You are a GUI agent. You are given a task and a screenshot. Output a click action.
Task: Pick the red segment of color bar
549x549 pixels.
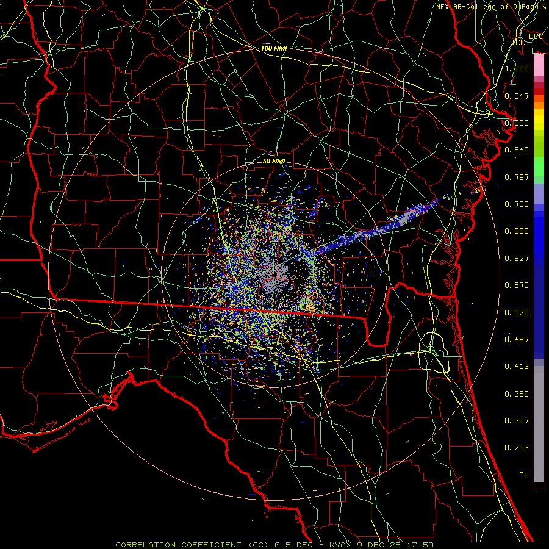coord(539,91)
